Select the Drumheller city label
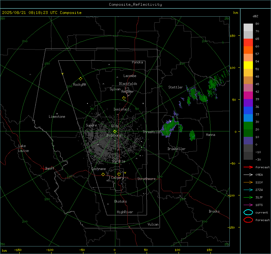The height and width of the screenshot is (254, 271). (176, 149)
